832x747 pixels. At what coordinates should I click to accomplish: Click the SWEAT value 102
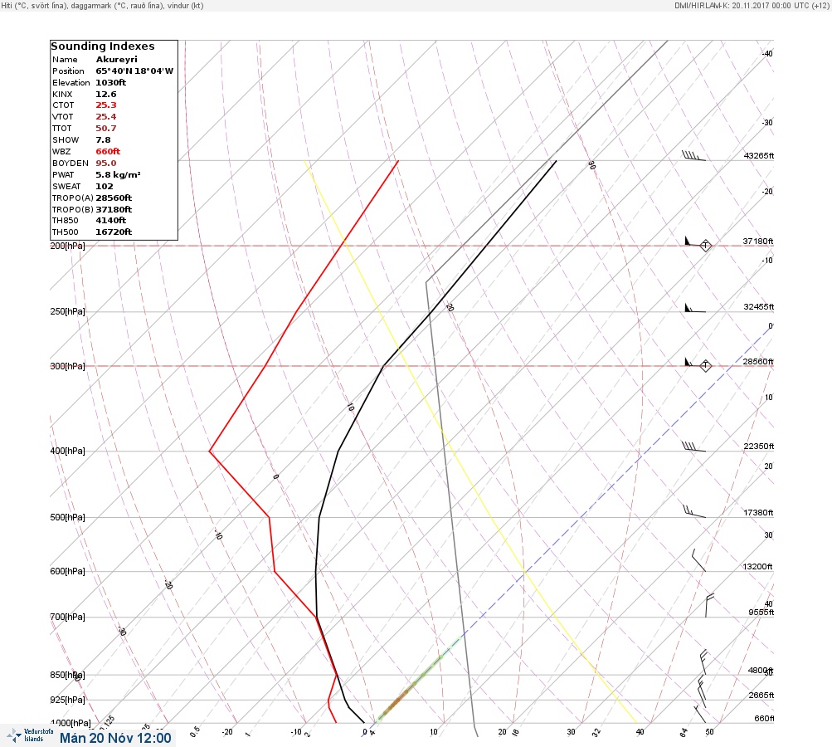pos(105,187)
